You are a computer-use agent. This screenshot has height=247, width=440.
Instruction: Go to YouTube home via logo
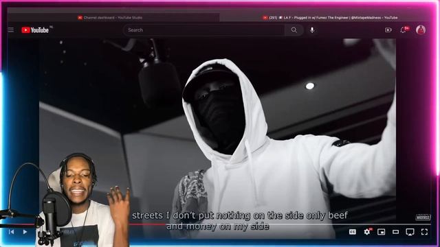pyautogui.click(x=35, y=30)
